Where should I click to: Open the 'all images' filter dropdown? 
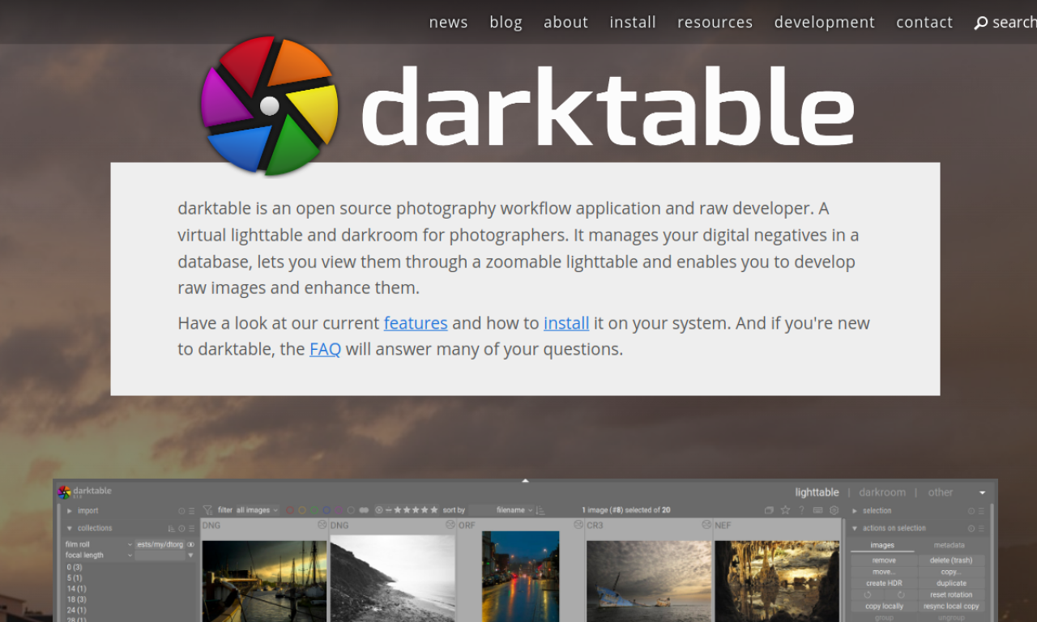[257, 509]
